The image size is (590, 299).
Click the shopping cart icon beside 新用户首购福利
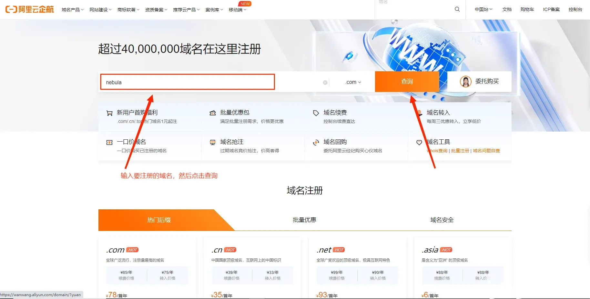[109, 113]
